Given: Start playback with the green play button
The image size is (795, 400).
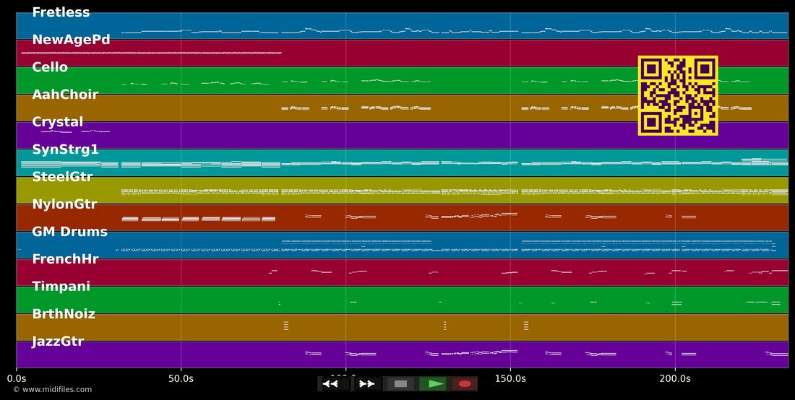Looking at the screenshot, I should point(433,384).
